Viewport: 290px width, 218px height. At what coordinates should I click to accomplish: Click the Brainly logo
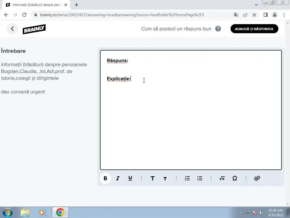tap(34, 29)
